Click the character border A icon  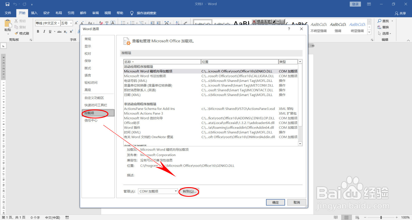coord(113,23)
